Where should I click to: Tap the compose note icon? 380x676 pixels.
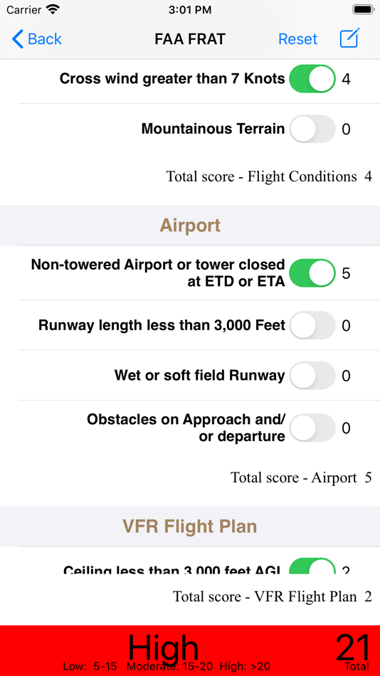tap(349, 39)
